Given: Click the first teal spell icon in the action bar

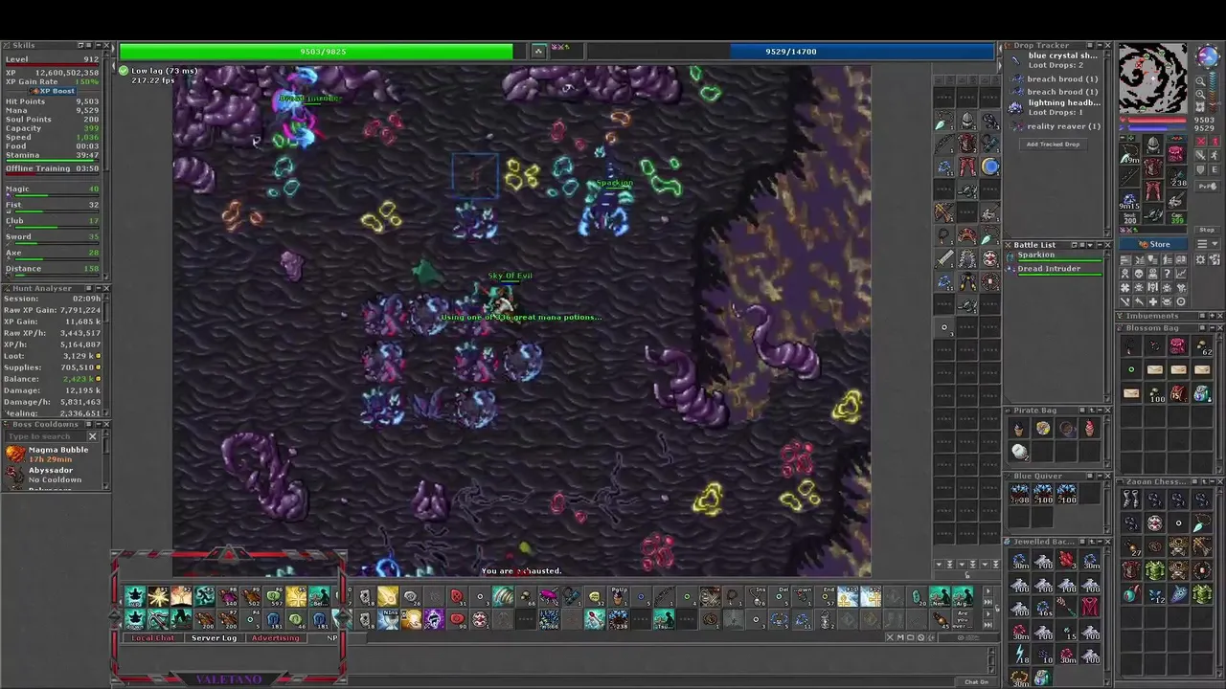Looking at the screenshot, I should 135,595.
